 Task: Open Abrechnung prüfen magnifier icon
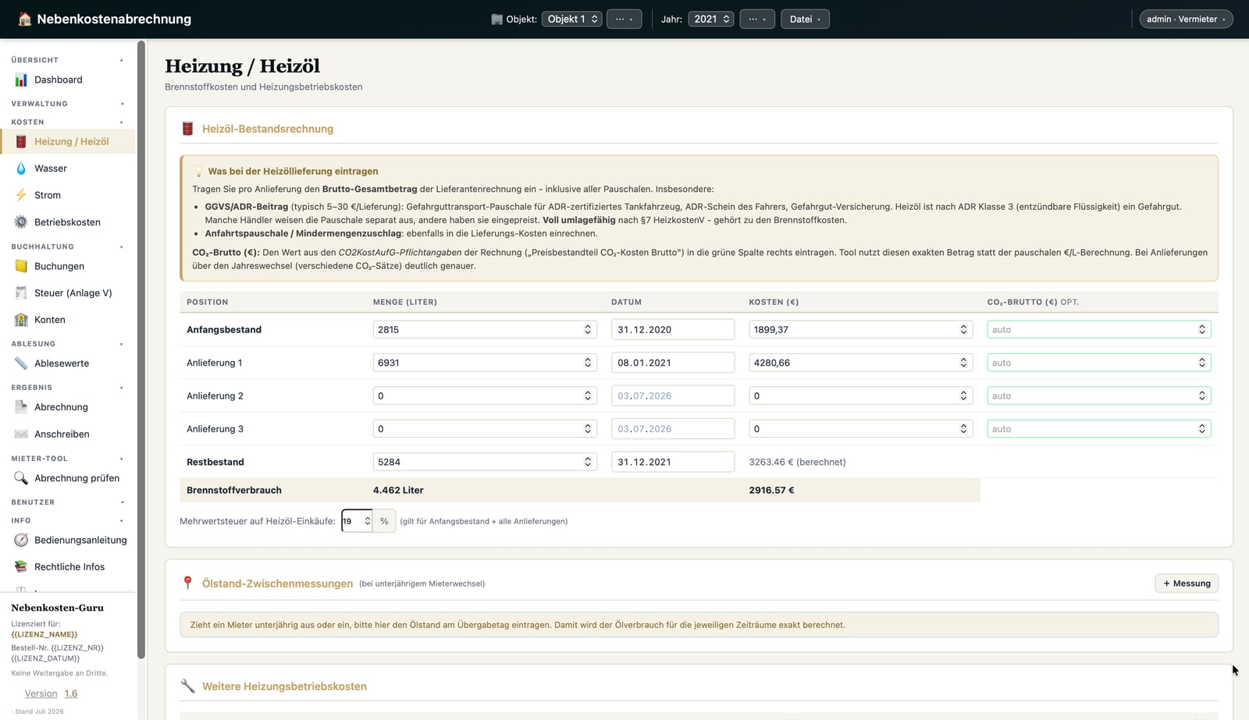click(x=21, y=478)
